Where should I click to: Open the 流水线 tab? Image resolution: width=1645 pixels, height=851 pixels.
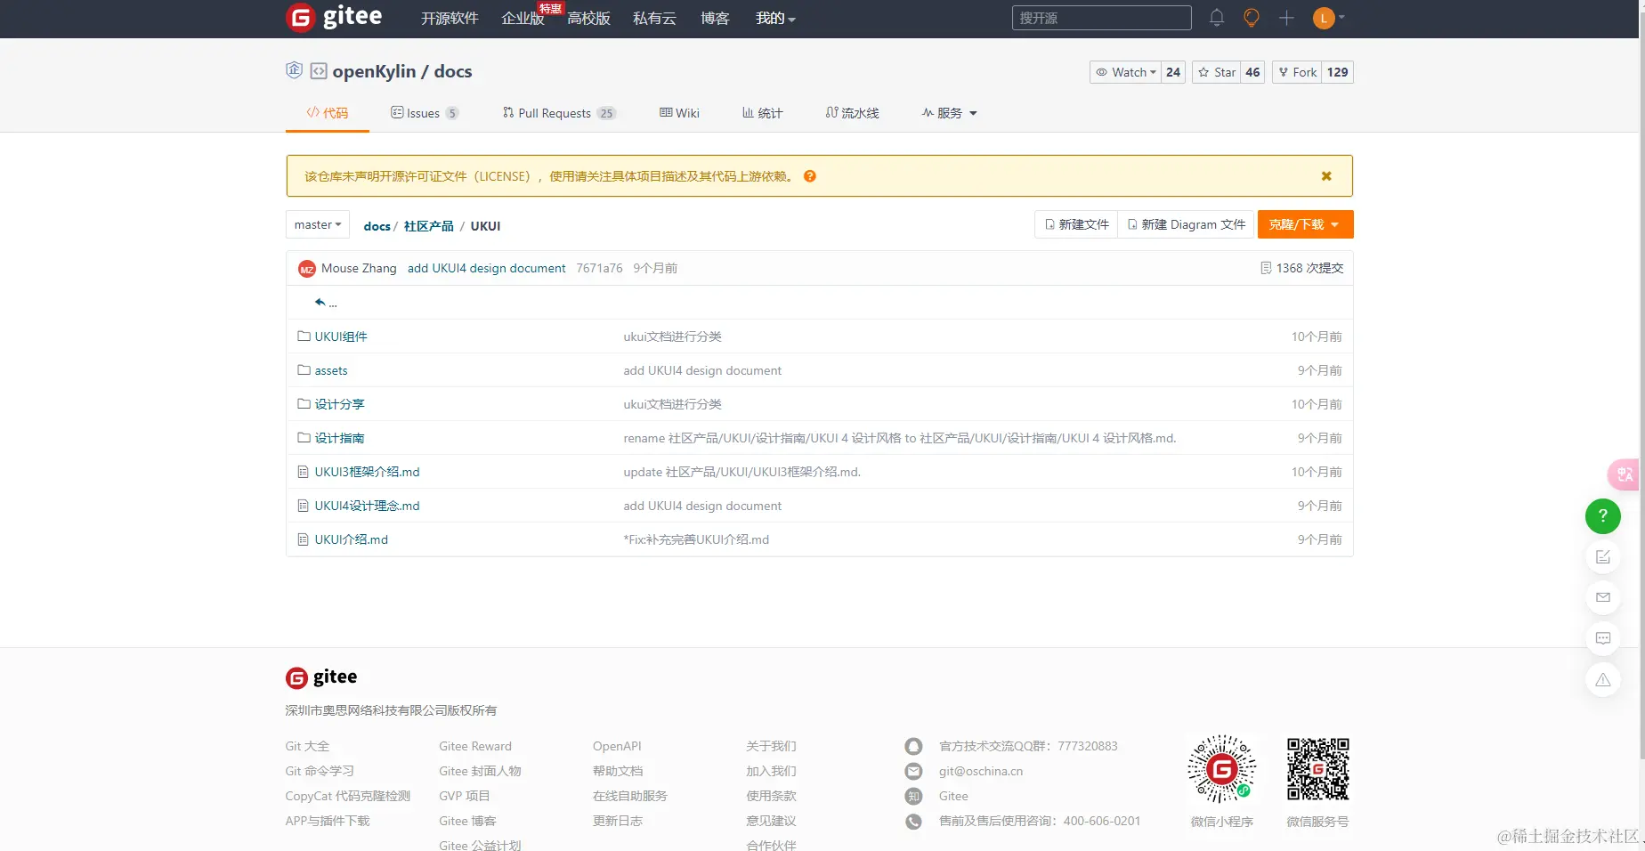(853, 113)
